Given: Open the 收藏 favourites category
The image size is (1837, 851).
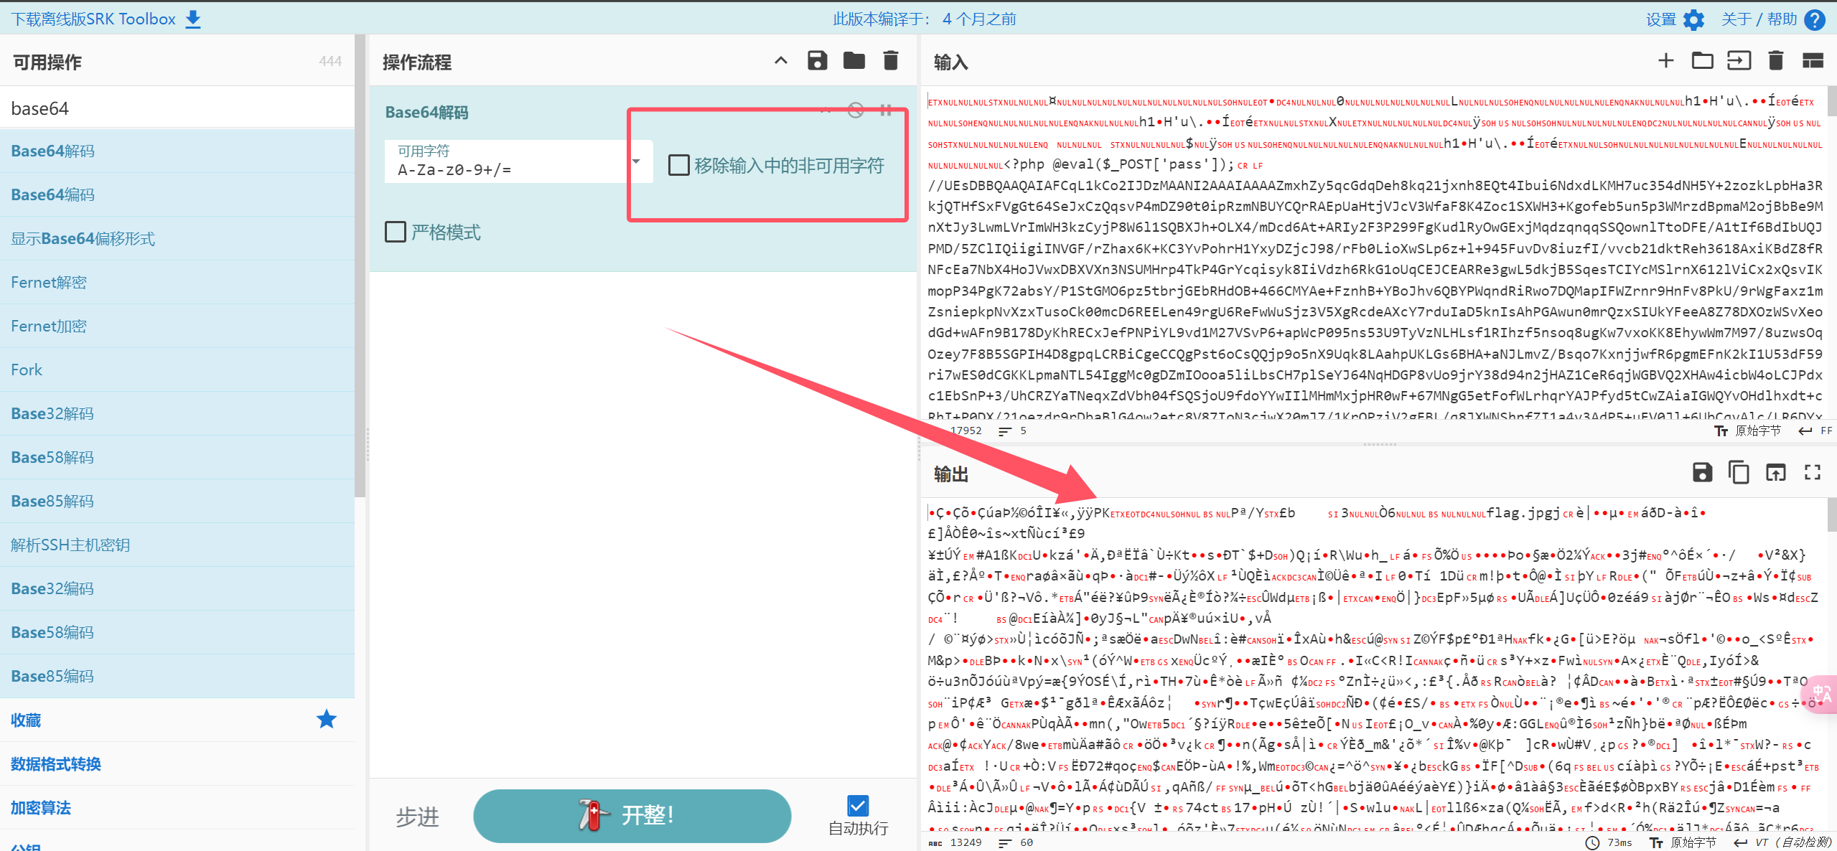Looking at the screenshot, I should coord(26,720).
